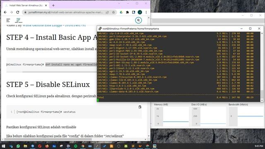The height and width of the screenshot is (149, 265).
Task: Open the Spotify taskbar icon
Action: pos(75,146)
